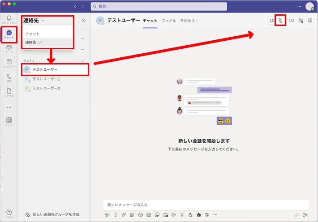The image size is (318, 222).
Task: Select contact テストユーザー in list
Action: pyautogui.click(x=55, y=69)
